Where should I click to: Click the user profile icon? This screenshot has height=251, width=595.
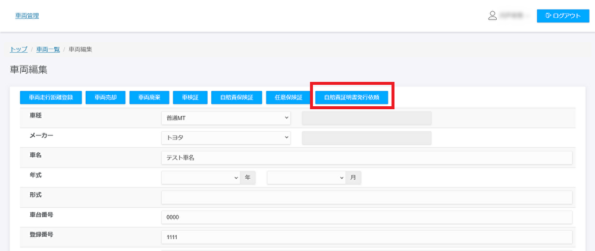492,16
